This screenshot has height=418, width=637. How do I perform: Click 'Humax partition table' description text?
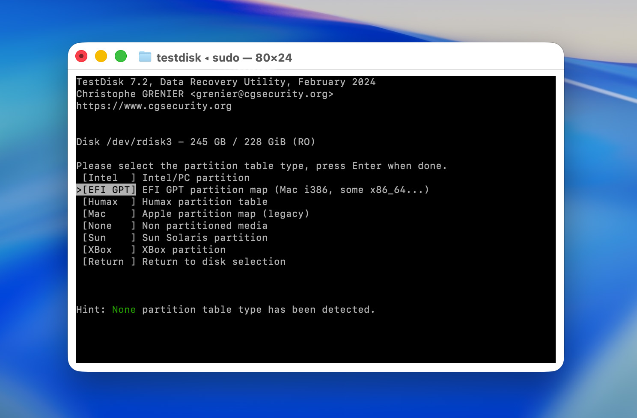click(x=205, y=202)
